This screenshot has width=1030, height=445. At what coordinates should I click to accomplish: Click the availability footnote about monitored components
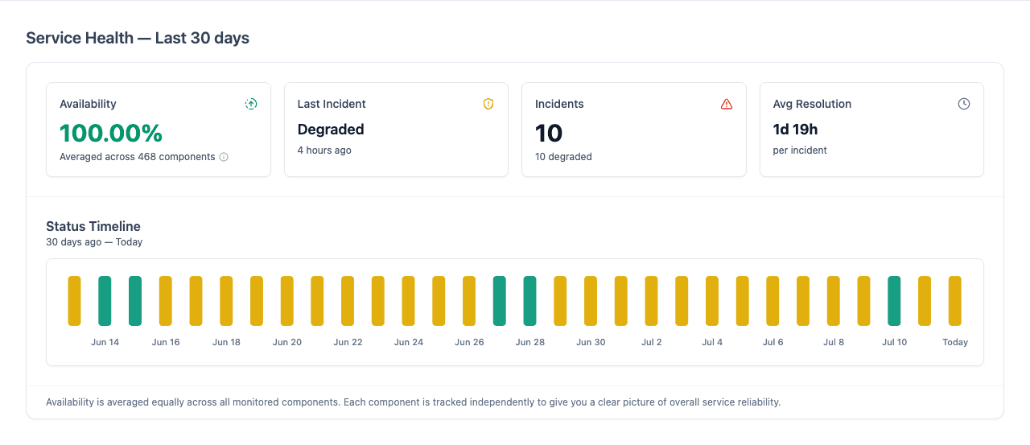pos(413,402)
